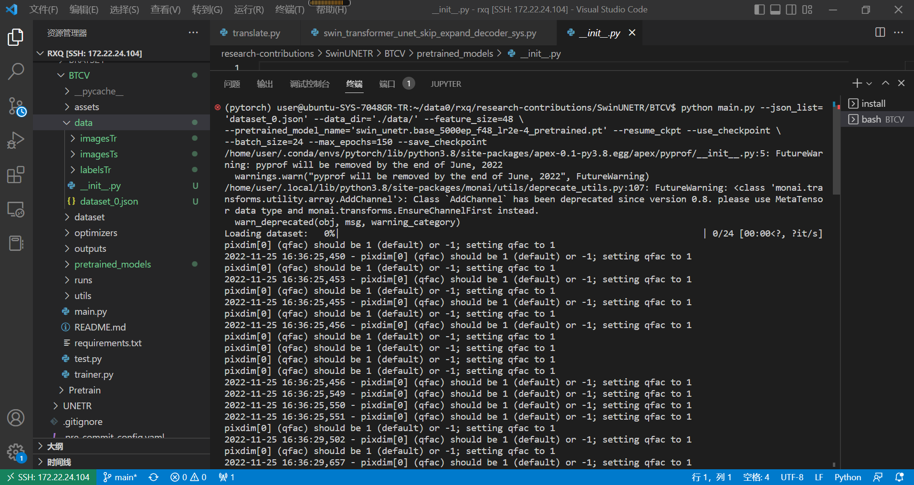Viewport: 914px width, 485px height.
Task: Maximize the terminal panel with the chevron
Action: (x=885, y=83)
